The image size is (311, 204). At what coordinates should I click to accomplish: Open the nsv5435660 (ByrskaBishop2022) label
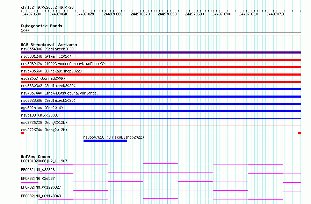coord(51,71)
